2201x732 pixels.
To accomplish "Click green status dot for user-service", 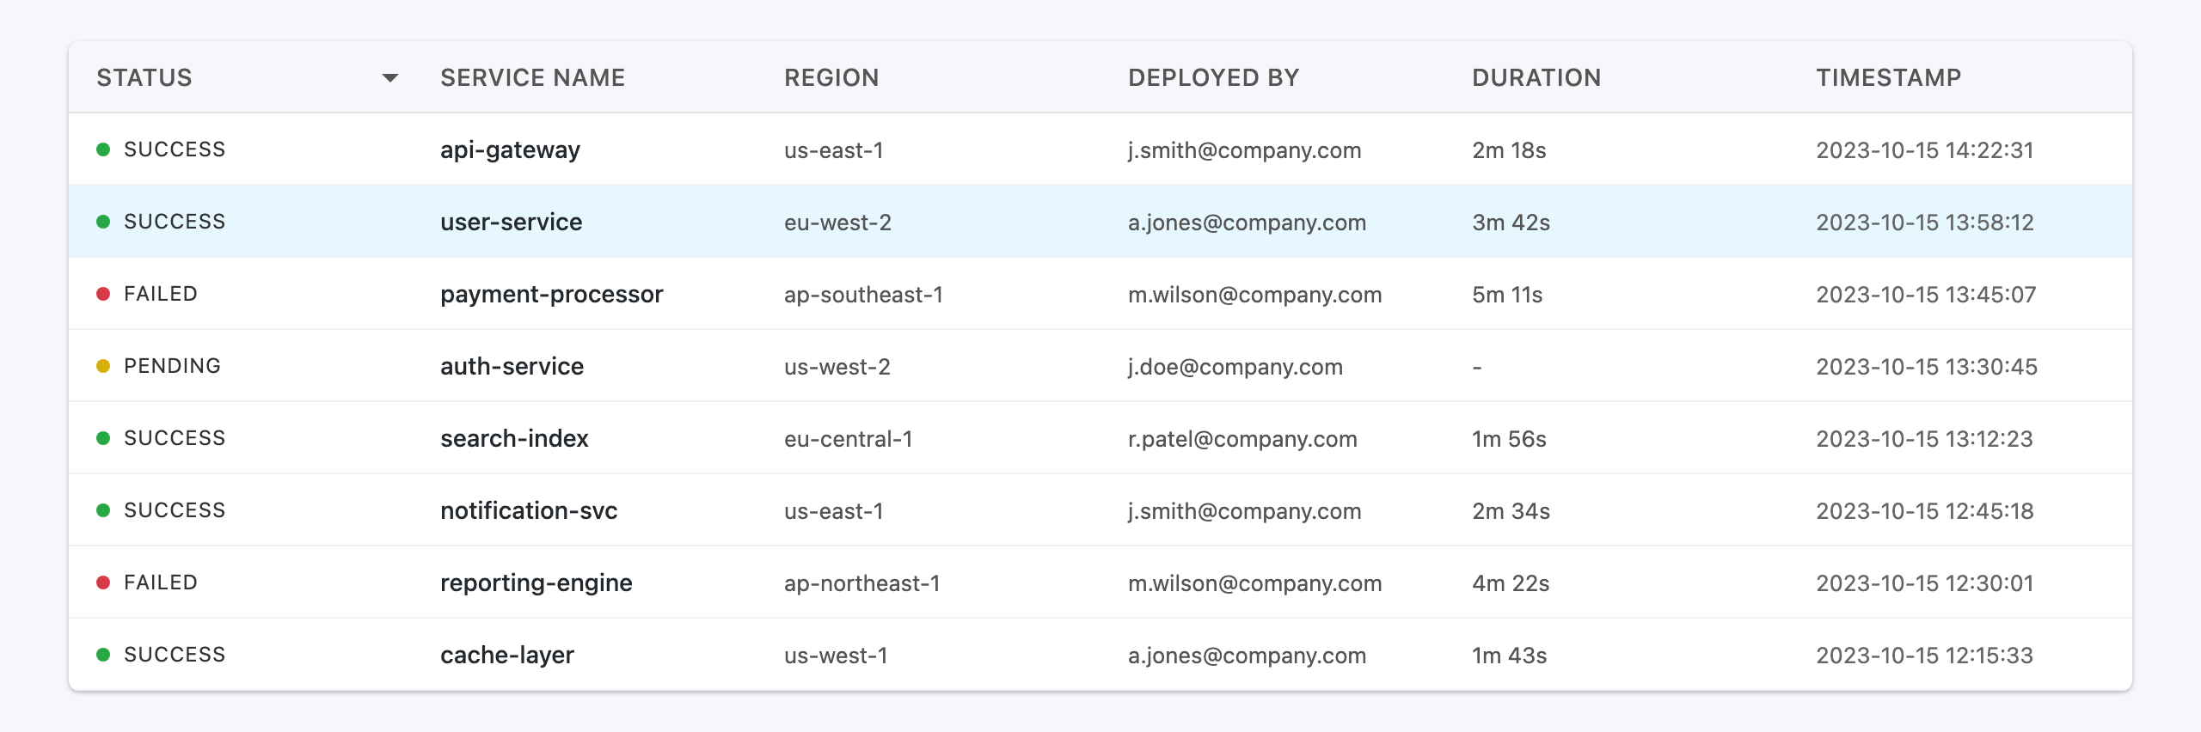I will coord(103,222).
